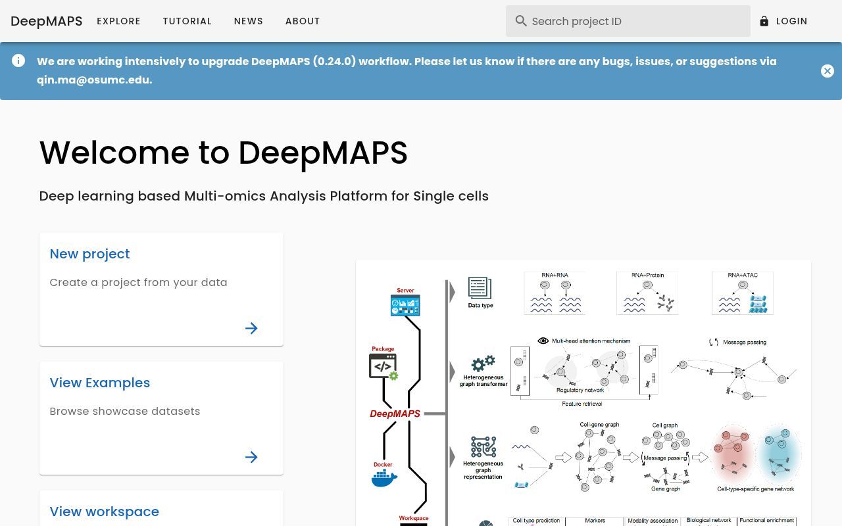Click the magnifier search icon
Screen dimensions: 842x526
point(521,21)
